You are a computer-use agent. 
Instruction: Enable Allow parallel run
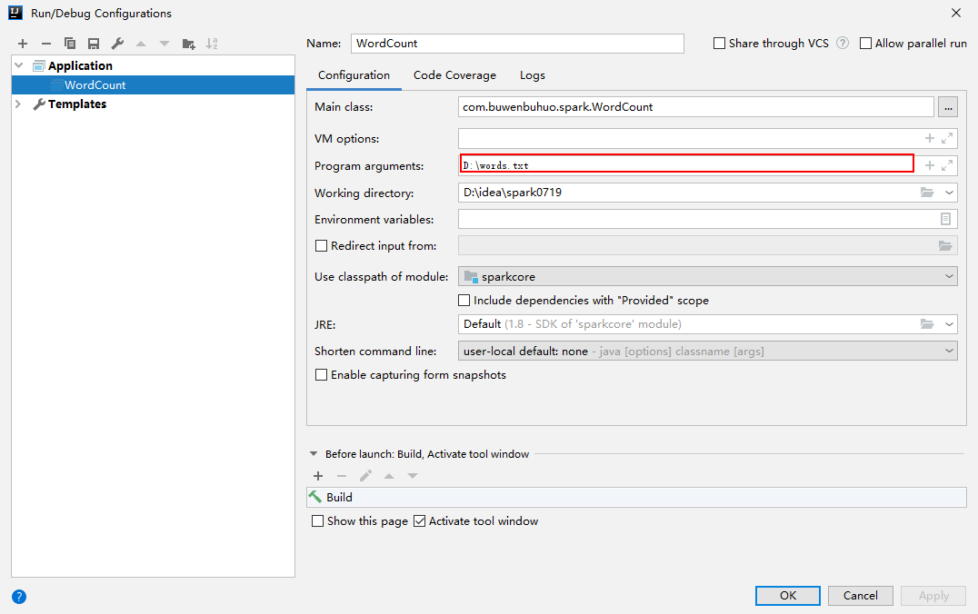click(865, 43)
